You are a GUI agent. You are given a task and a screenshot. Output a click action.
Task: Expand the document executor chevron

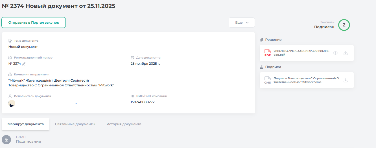[76, 104]
